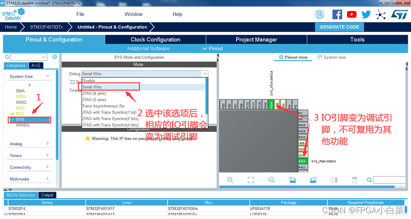Click the horizontal scrollbar under pinout view
The image size is (411, 219).
click(x=306, y=187)
